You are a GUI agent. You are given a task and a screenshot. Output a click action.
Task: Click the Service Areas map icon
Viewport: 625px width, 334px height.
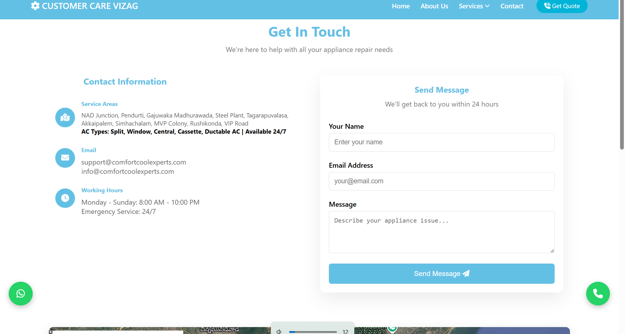[65, 117]
